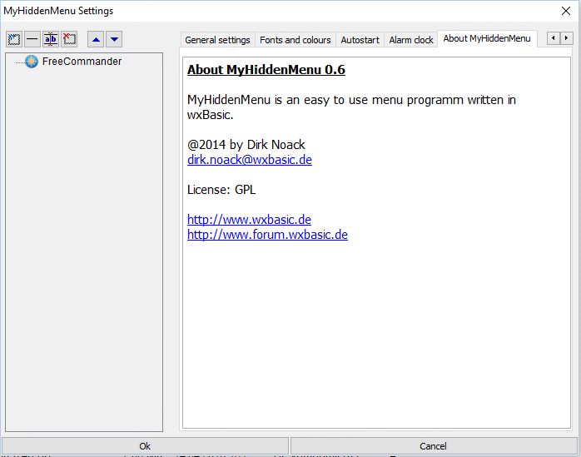581x457 pixels.
Task: Click the delete entry icon
Action: pyautogui.click(x=68, y=39)
